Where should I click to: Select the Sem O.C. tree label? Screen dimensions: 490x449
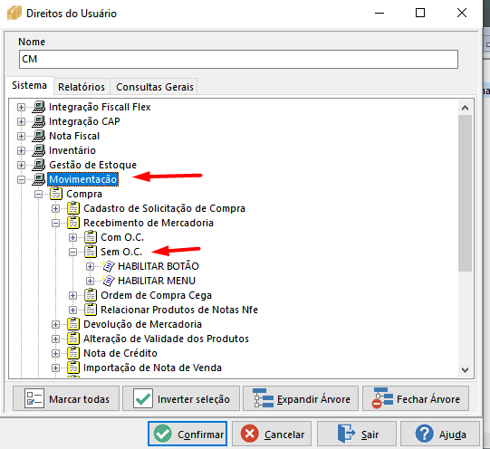[x=121, y=252]
